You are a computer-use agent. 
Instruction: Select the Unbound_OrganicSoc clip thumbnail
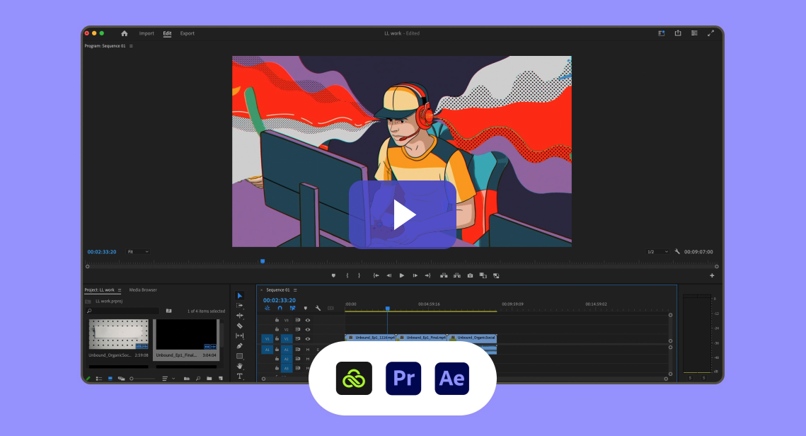119,334
